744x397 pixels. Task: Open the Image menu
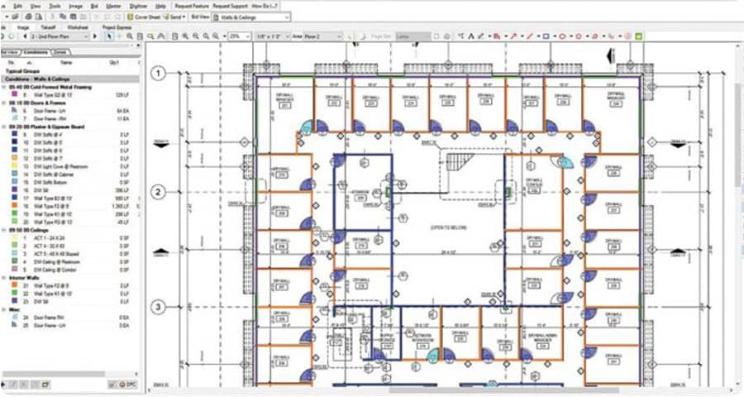[x=75, y=6]
